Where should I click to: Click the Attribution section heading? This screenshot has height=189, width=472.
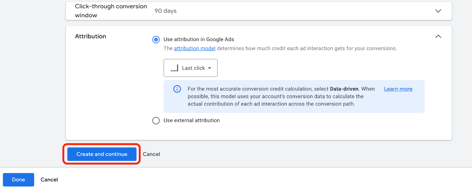tap(90, 36)
